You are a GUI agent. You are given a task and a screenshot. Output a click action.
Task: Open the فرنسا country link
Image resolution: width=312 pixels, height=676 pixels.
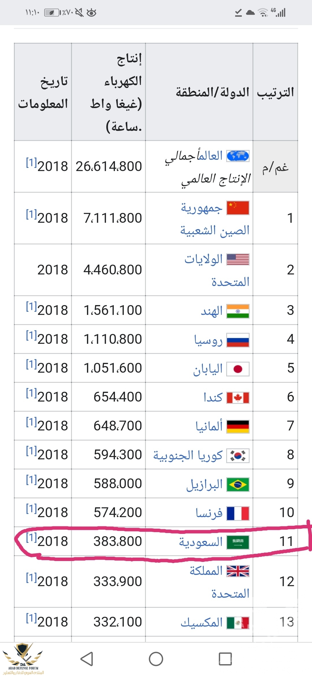pos(209,513)
